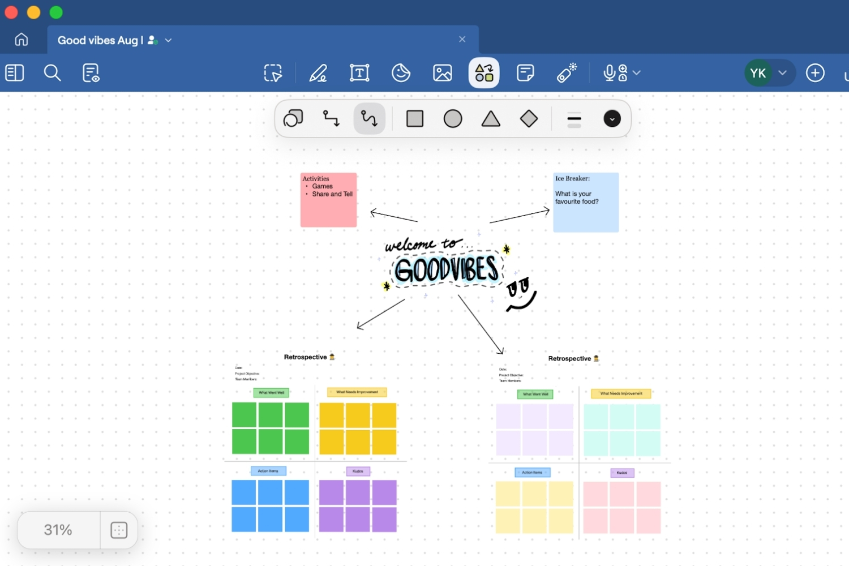Open the collaborators sharing icon in tab
849x566 pixels.
point(152,40)
